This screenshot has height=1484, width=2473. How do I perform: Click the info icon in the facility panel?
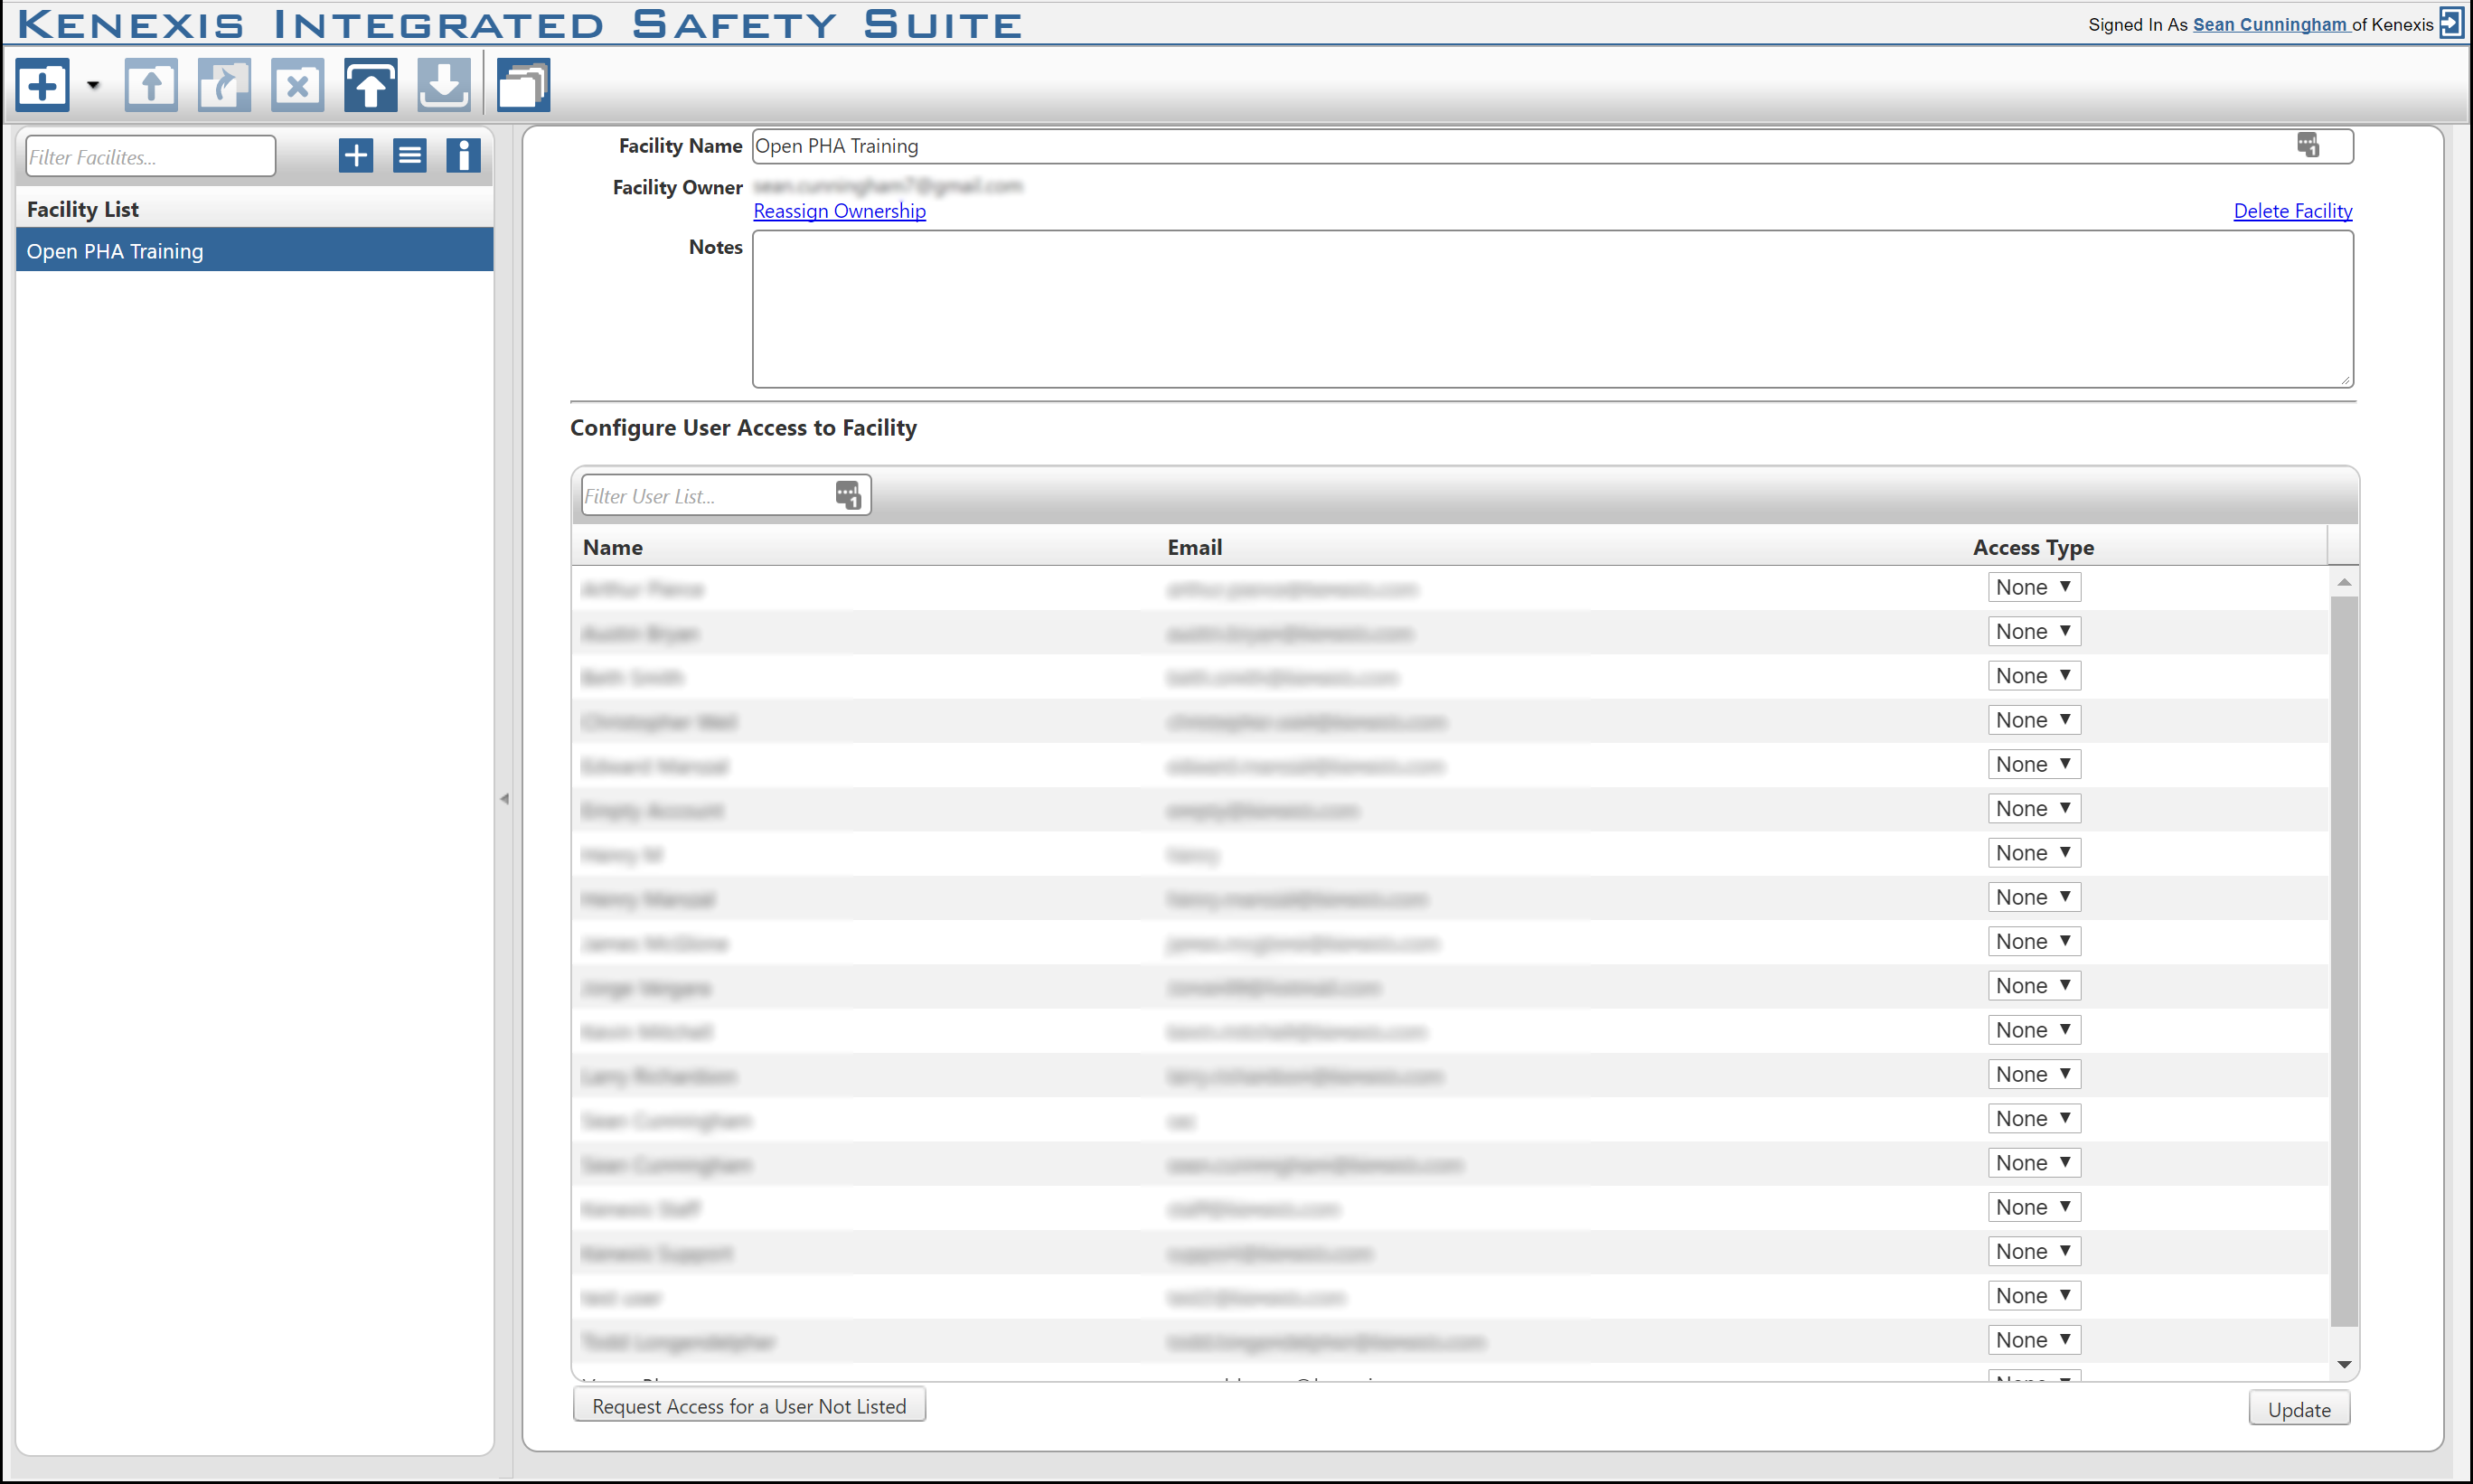463,156
